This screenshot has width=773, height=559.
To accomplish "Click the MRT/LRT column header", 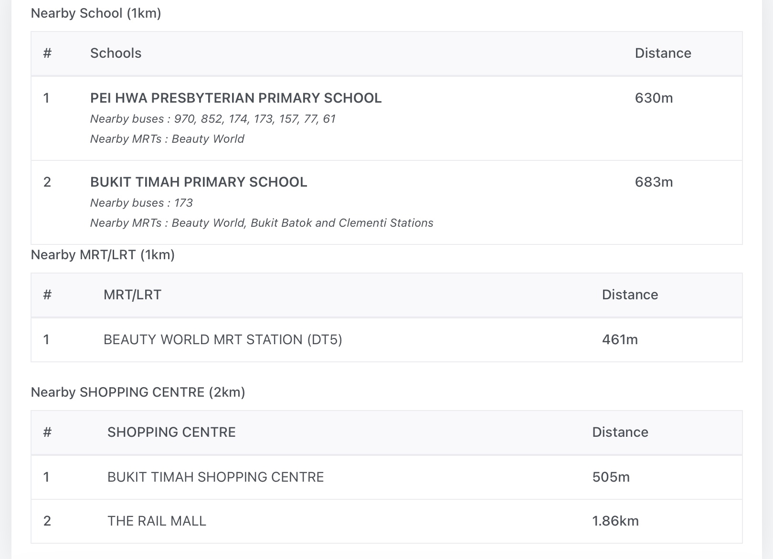I will (x=132, y=295).
